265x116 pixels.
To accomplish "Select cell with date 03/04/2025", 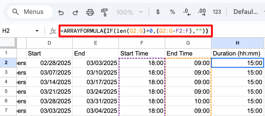I will (95, 111).
